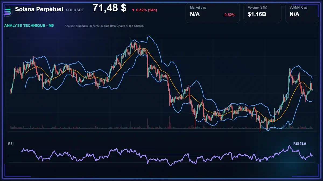
Task: Click the $1.16B volume value
Action: click(257, 14)
